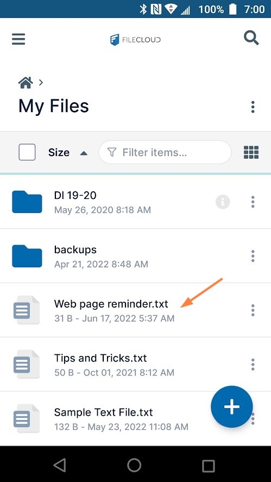Image resolution: width=271 pixels, height=482 pixels.
Task: Open options for Web page reminder.txt
Action: [x=253, y=310]
